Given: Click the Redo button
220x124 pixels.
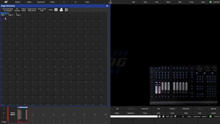Looking at the screenshot, I should tap(186, 113).
